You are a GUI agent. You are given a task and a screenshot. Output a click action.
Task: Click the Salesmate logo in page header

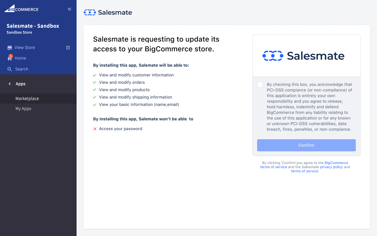tap(108, 12)
